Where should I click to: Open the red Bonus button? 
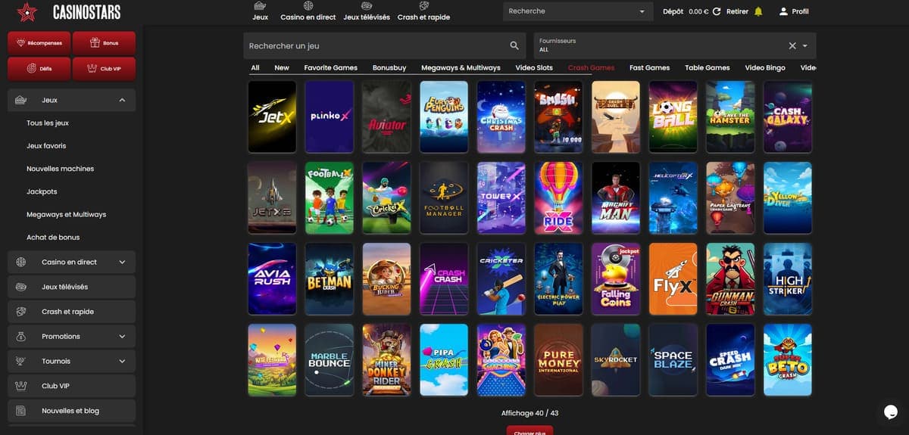105,43
